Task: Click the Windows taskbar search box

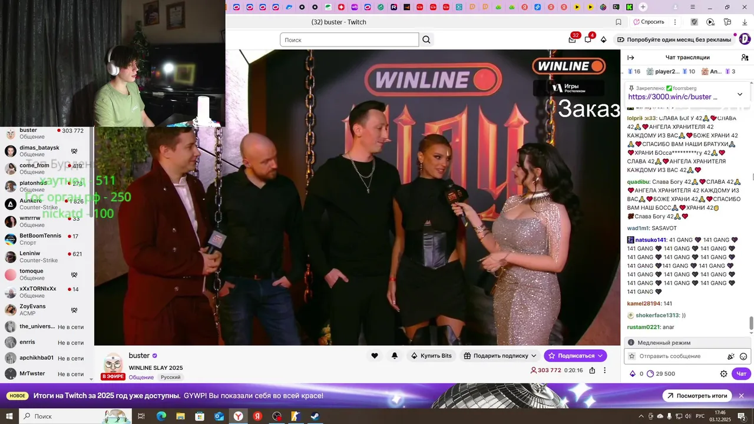Action: coord(75,416)
